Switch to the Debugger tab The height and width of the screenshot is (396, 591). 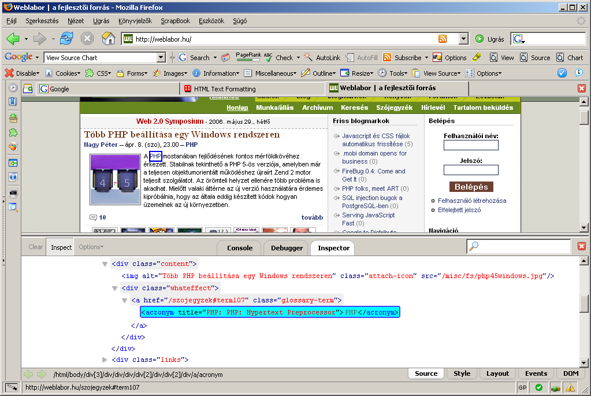[x=287, y=248]
